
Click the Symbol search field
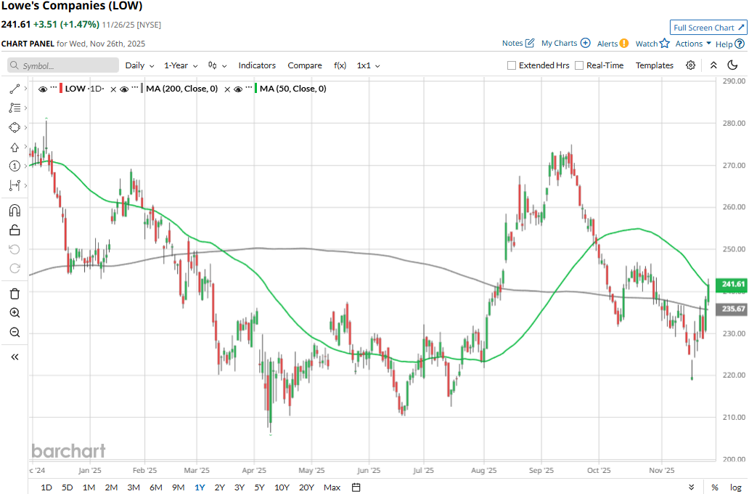63,65
